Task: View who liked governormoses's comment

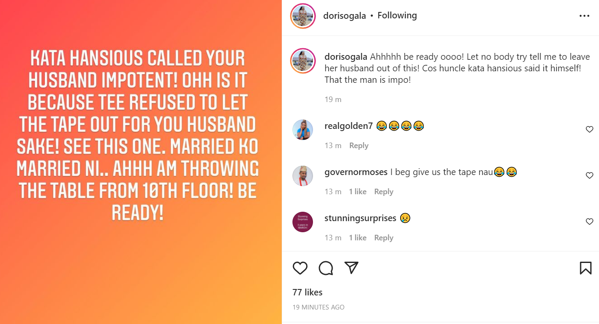Action: pyautogui.click(x=357, y=192)
